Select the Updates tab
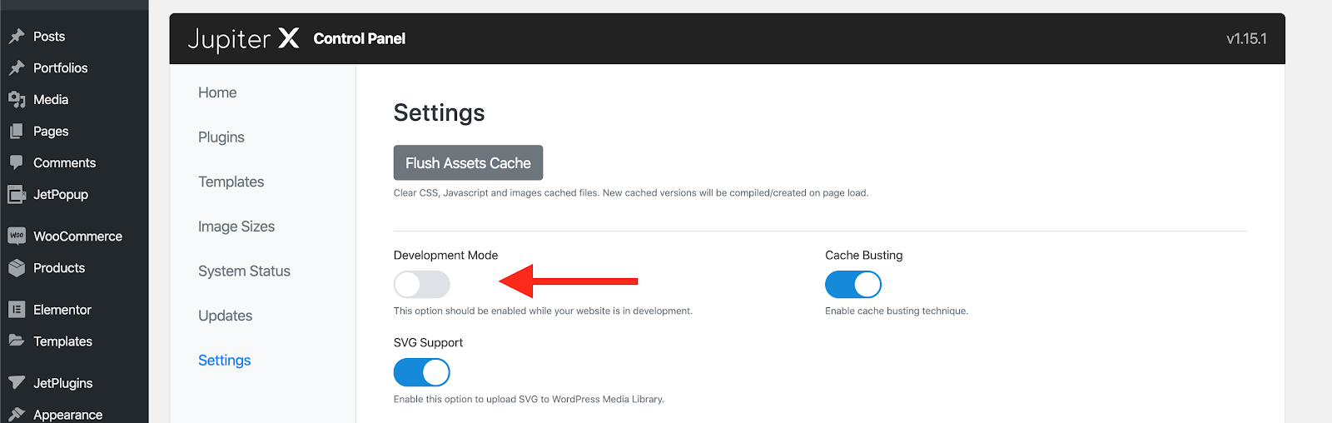The image size is (1332, 423). coord(225,316)
